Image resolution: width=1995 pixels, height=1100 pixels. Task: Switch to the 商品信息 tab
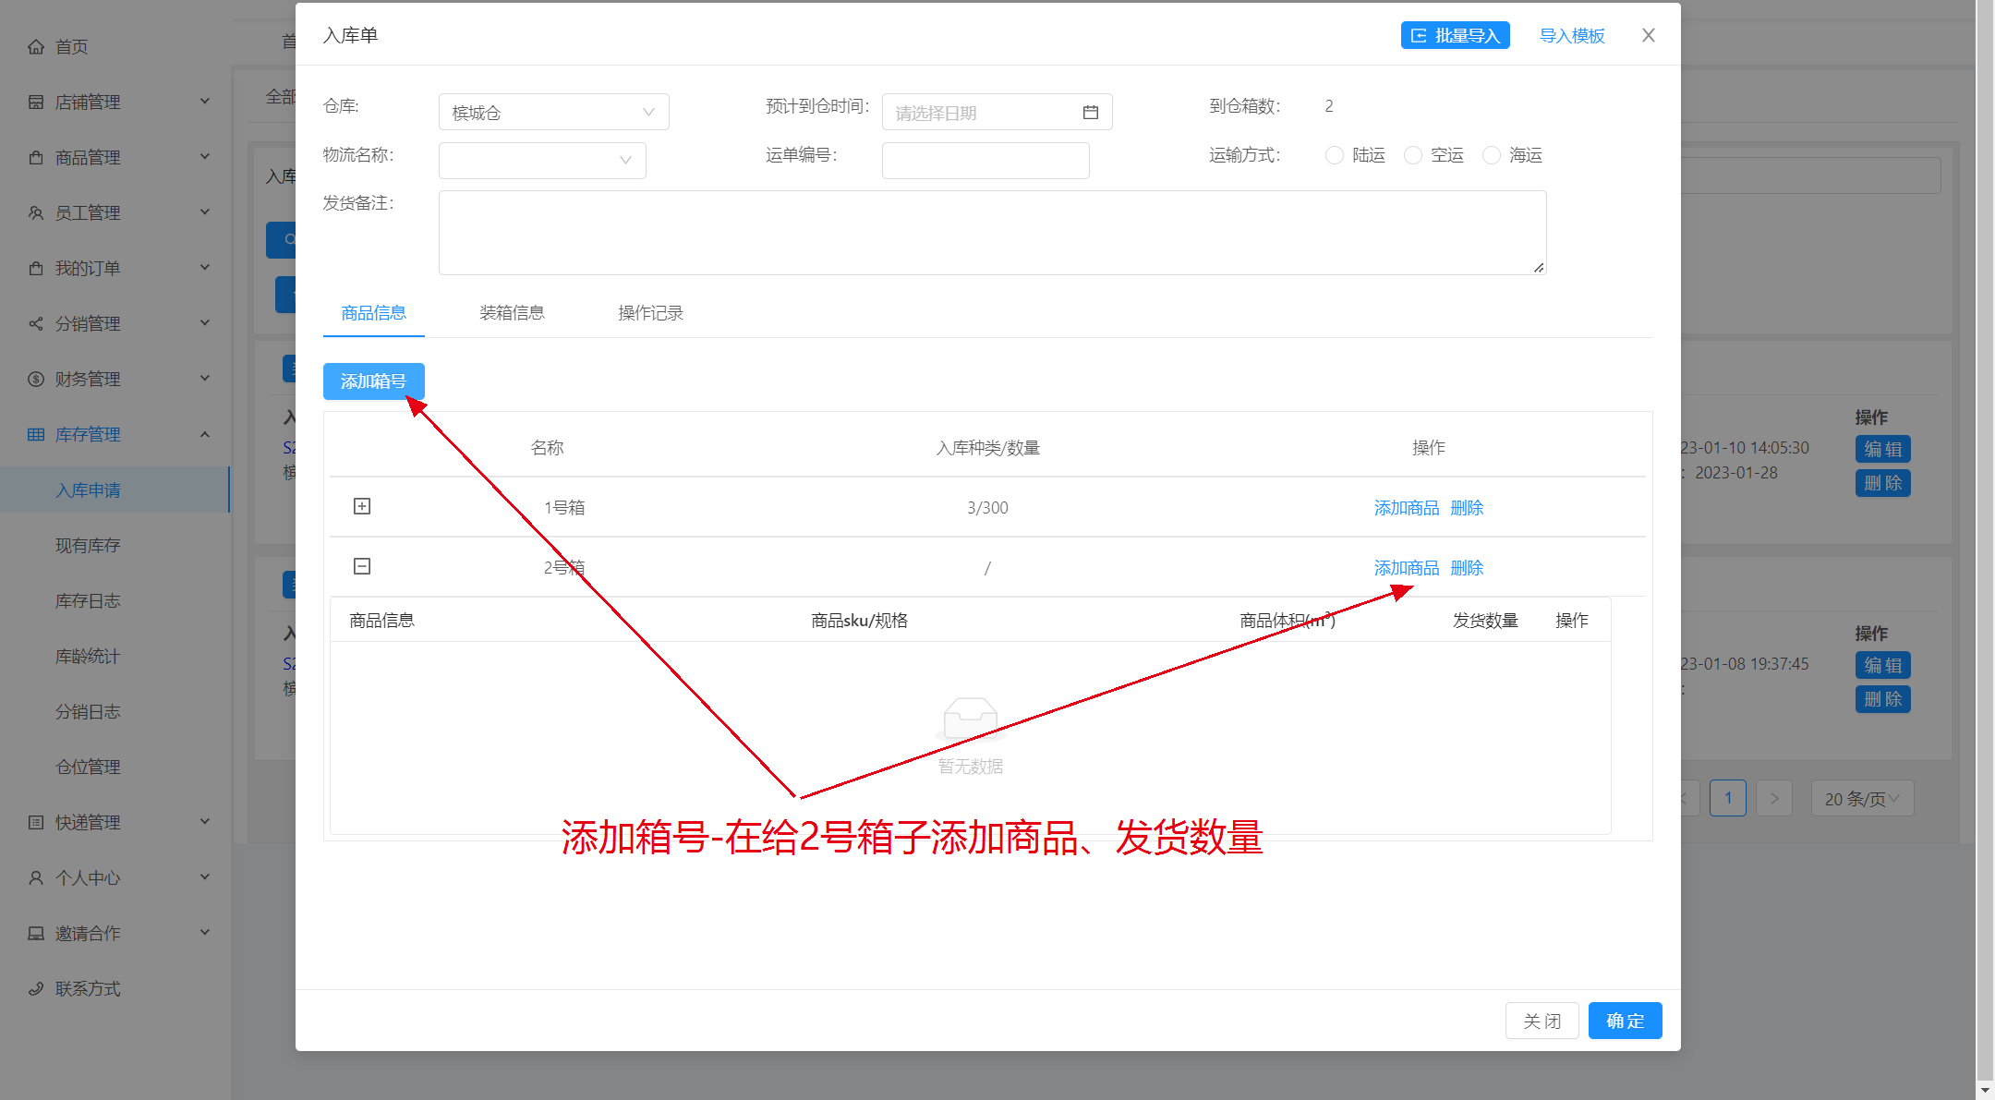pos(374,313)
